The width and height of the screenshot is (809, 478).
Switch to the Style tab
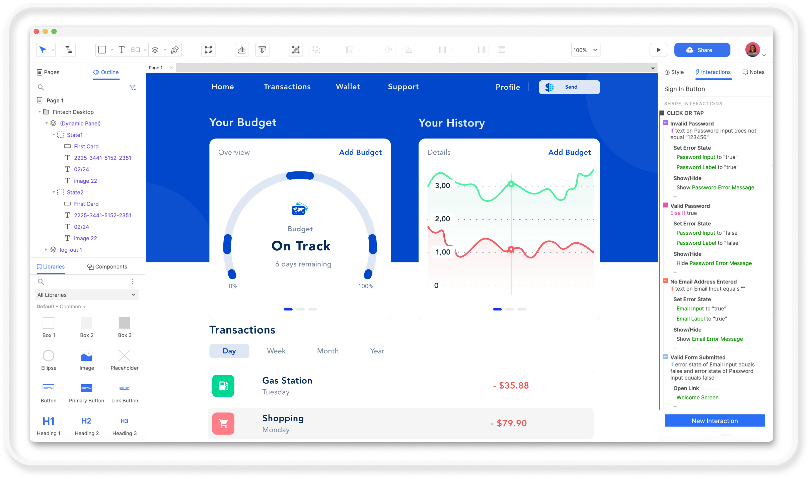click(674, 72)
